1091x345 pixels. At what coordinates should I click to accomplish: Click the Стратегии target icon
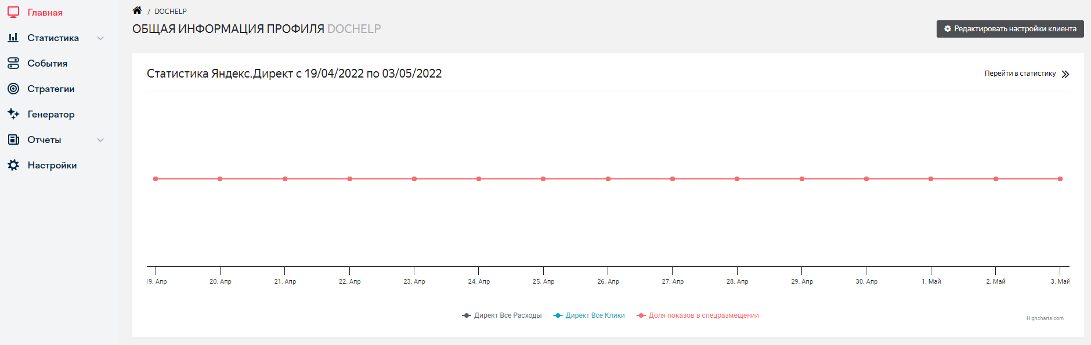pyautogui.click(x=13, y=89)
